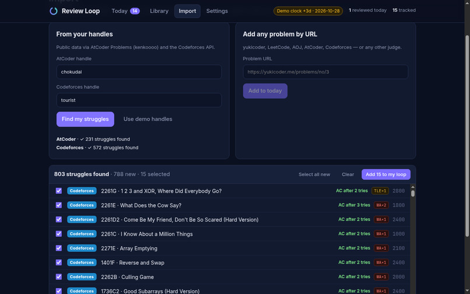Click 'AC after 3 tries' on the 2261E row
Image resolution: width=470 pixels, height=294 pixels.
355,205
